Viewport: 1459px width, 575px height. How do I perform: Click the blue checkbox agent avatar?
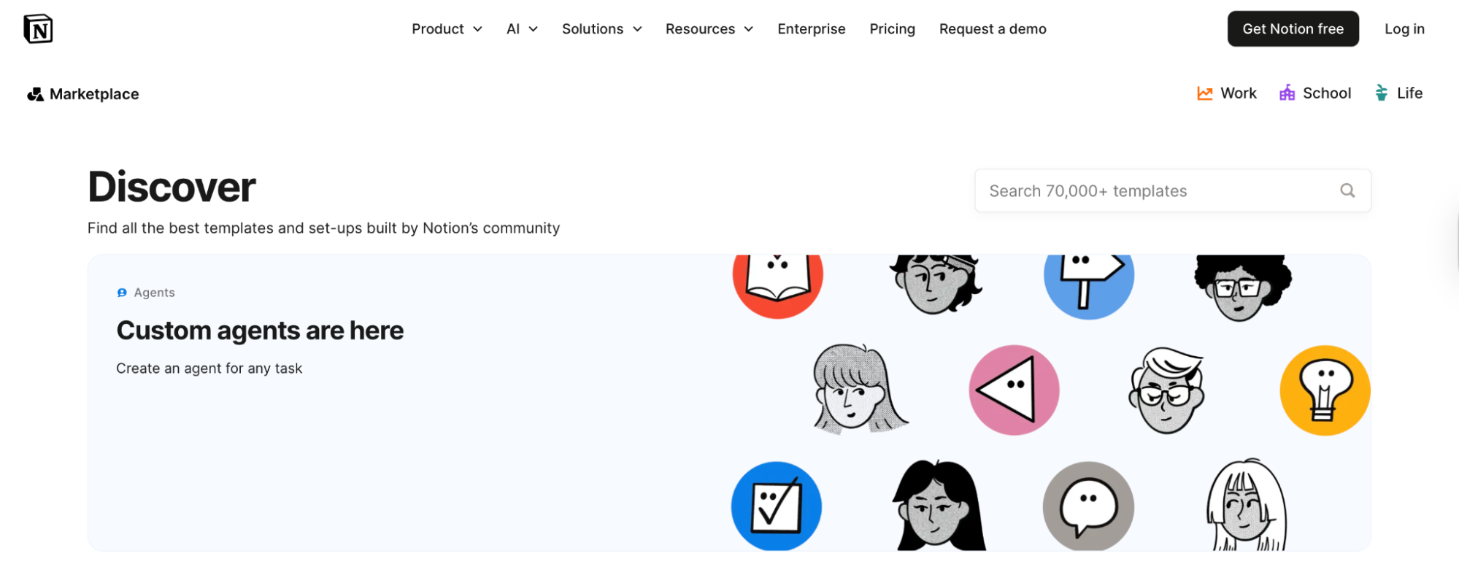777,506
